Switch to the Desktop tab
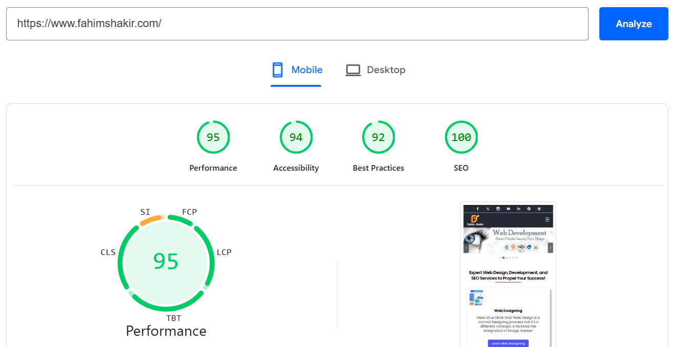Viewport: 675px width, 347px height. click(x=375, y=70)
